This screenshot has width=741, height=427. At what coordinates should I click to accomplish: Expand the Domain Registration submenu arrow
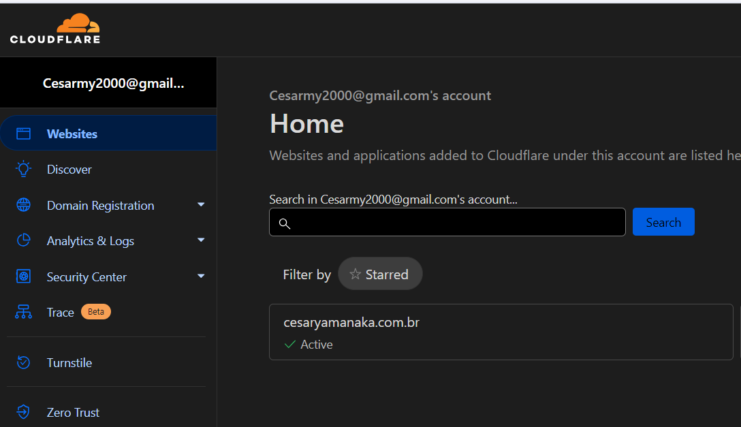click(201, 204)
